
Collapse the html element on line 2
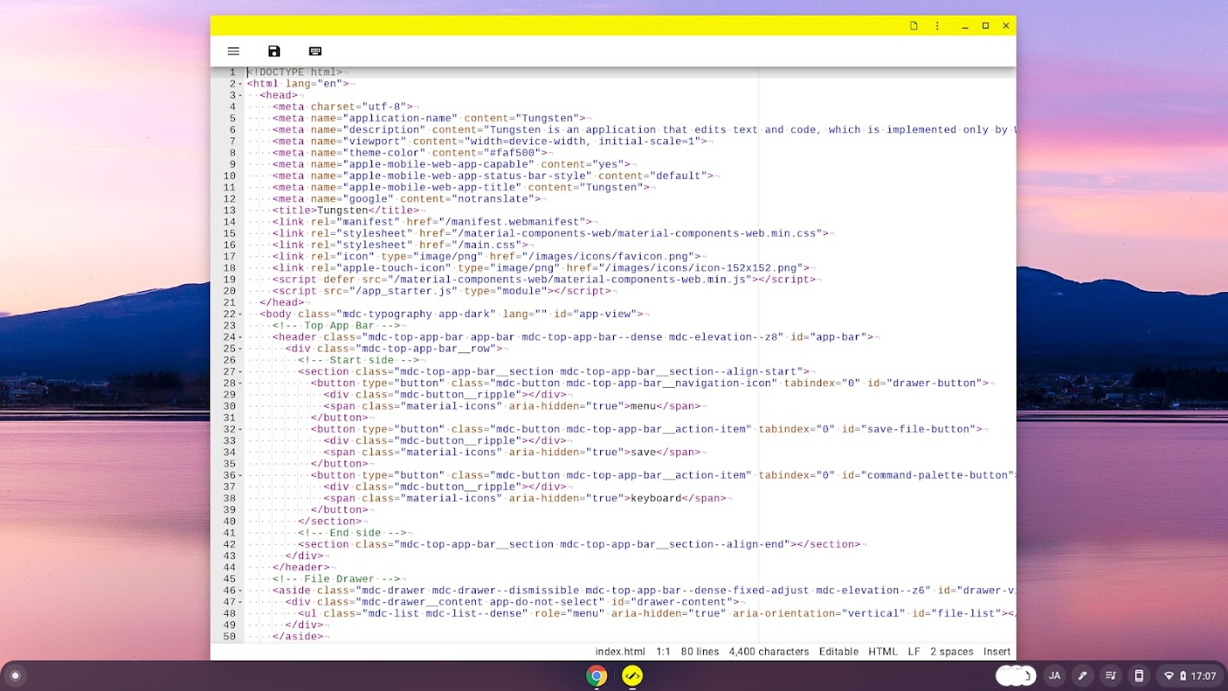tap(241, 84)
